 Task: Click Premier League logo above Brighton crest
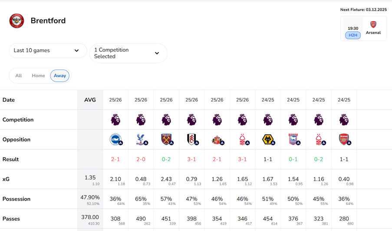115,119
